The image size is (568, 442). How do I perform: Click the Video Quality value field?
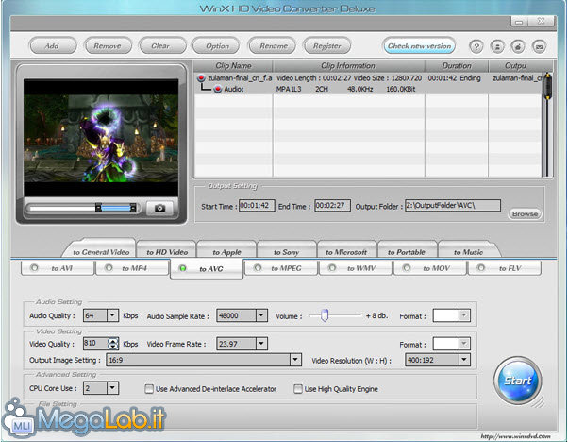(x=95, y=344)
